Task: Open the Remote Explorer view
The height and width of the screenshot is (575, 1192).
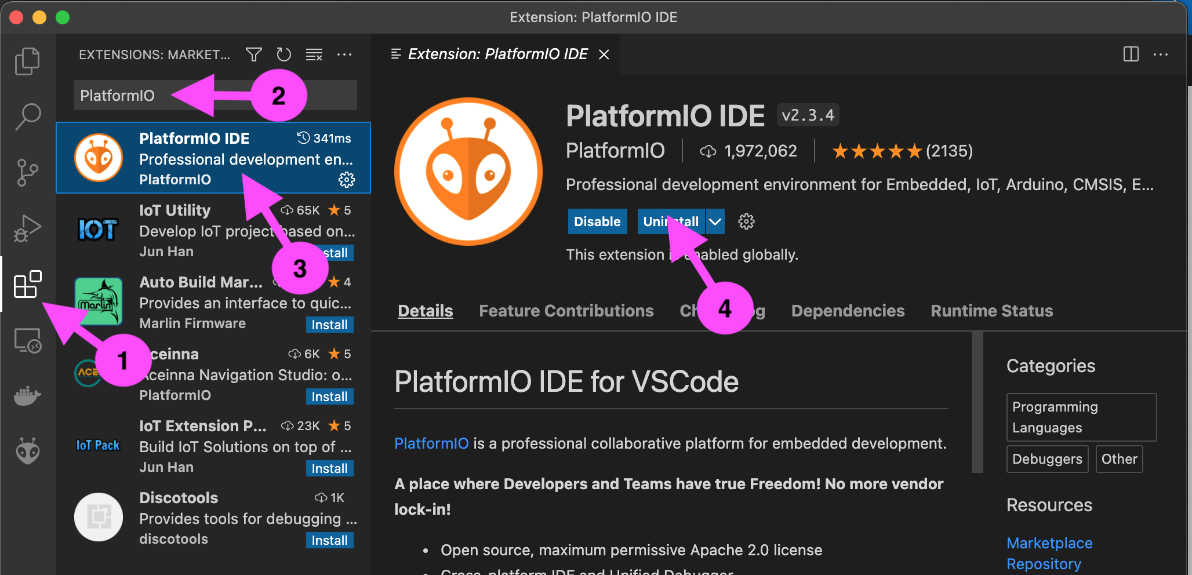Action: pyautogui.click(x=27, y=340)
